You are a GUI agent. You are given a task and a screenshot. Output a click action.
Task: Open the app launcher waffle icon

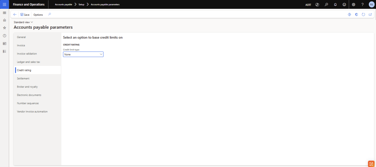4,4
